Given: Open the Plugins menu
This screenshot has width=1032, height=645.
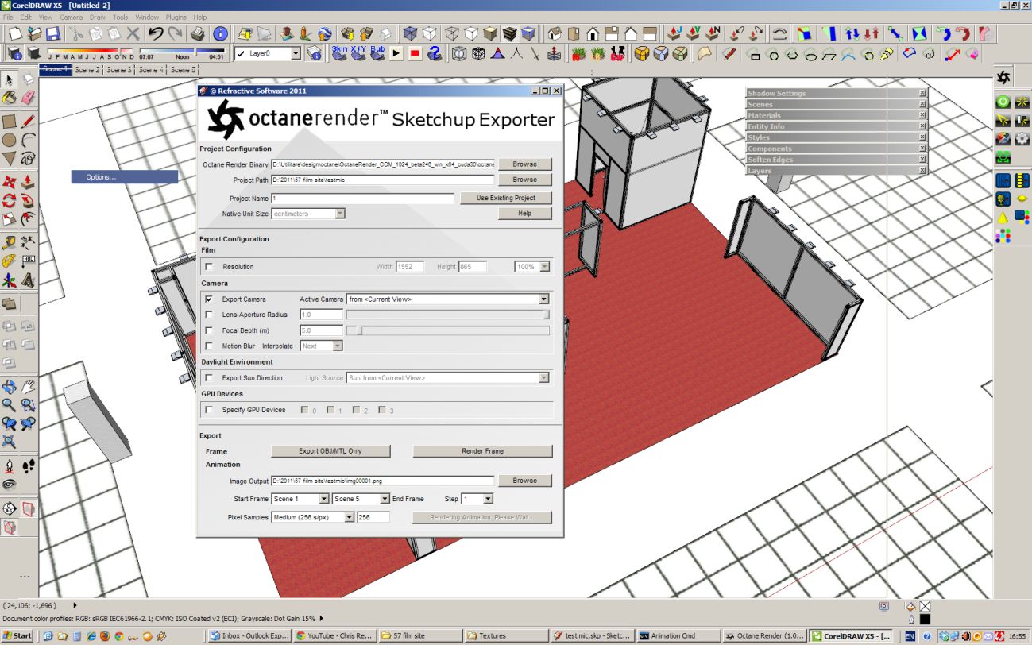Looking at the screenshot, I should click(176, 17).
